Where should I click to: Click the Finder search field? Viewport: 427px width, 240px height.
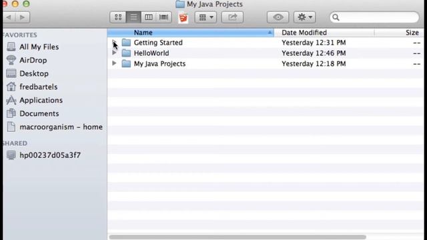tap(374, 17)
